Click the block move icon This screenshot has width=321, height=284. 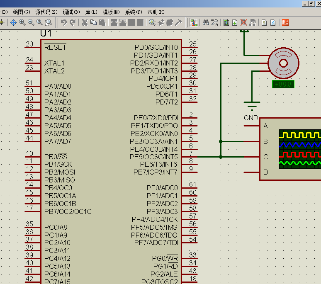pyautogui.click(x=123, y=22)
